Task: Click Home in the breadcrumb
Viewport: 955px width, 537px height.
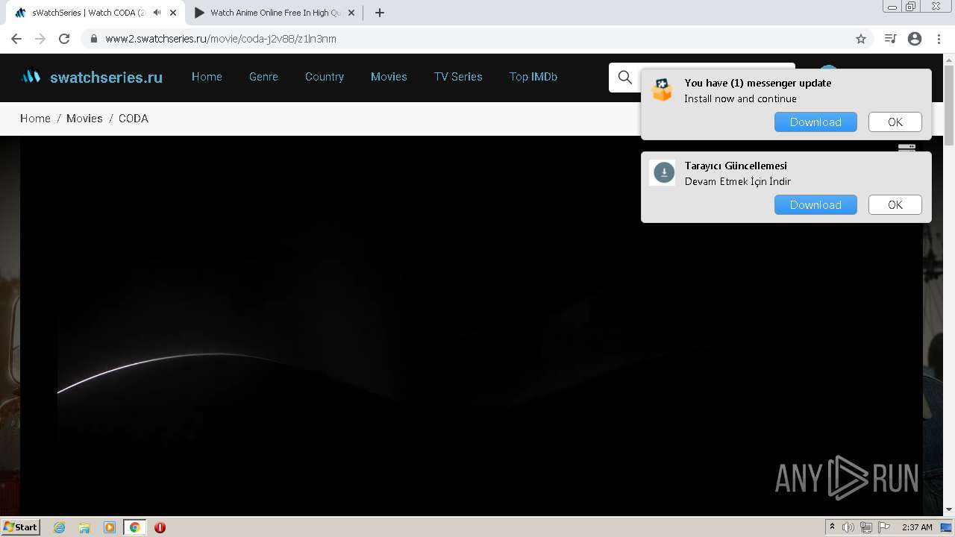Action: coord(35,119)
